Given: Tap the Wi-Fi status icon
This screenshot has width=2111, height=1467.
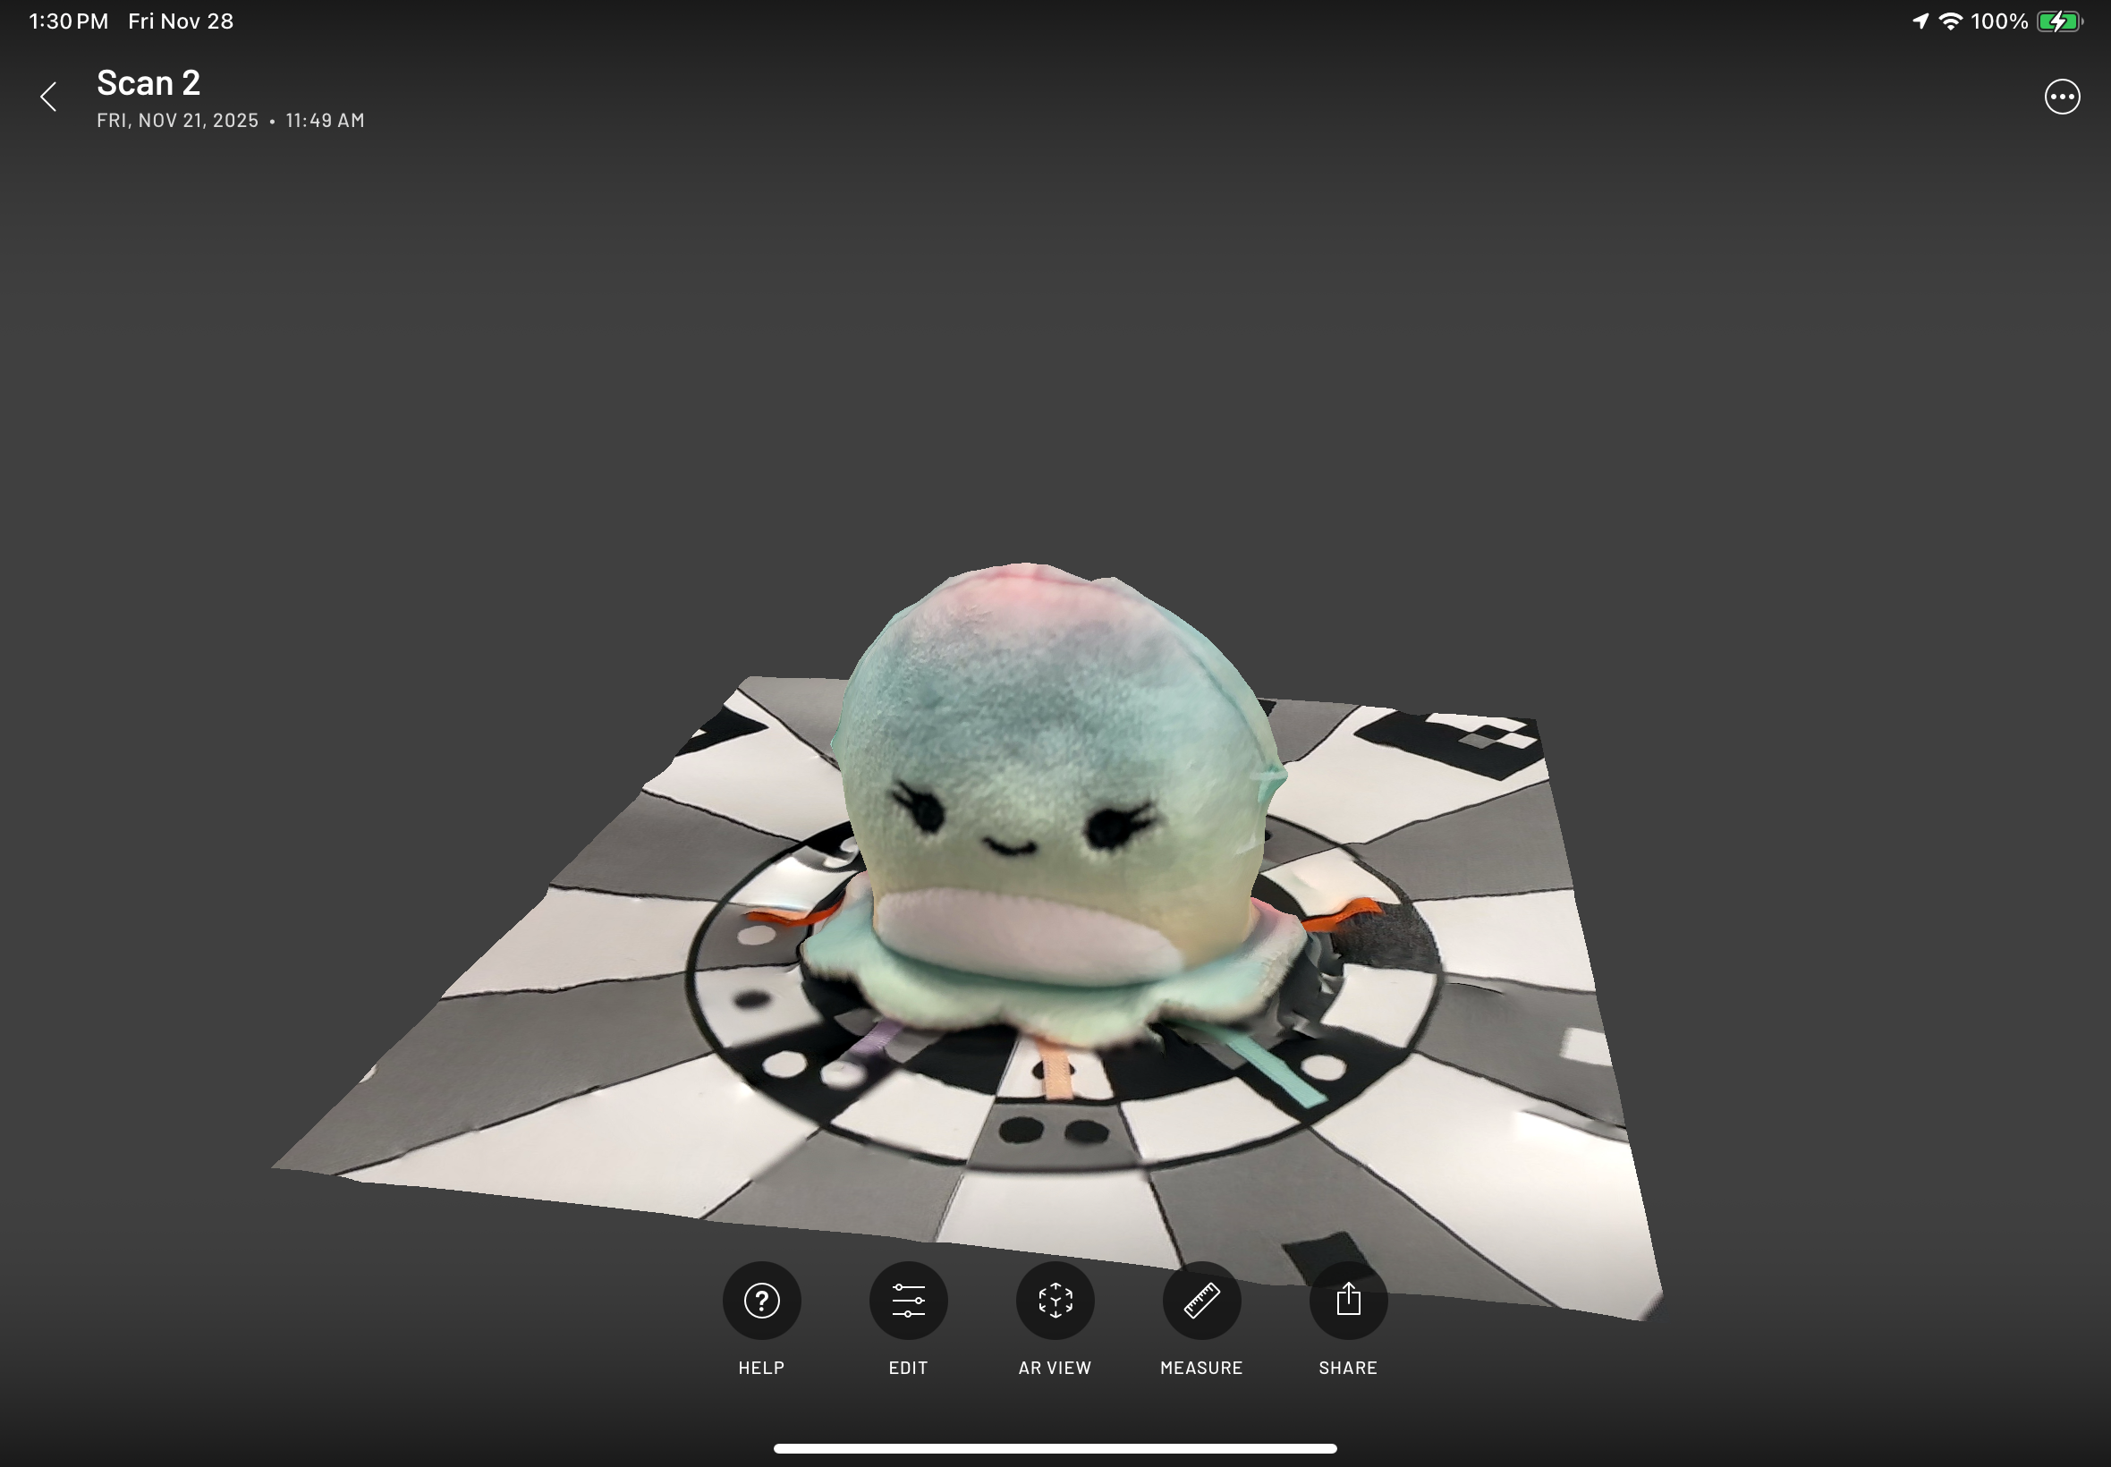Looking at the screenshot, I should tap(1950, 21).
